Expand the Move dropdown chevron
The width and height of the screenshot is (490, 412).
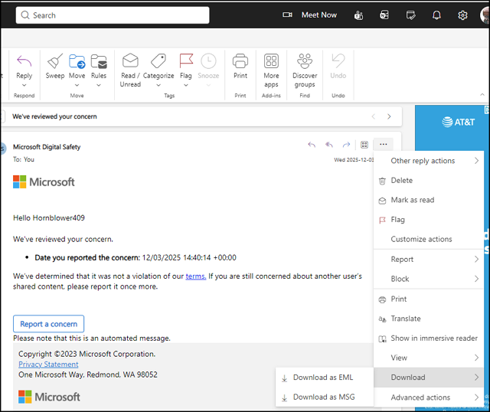click(x=77, y=85)
